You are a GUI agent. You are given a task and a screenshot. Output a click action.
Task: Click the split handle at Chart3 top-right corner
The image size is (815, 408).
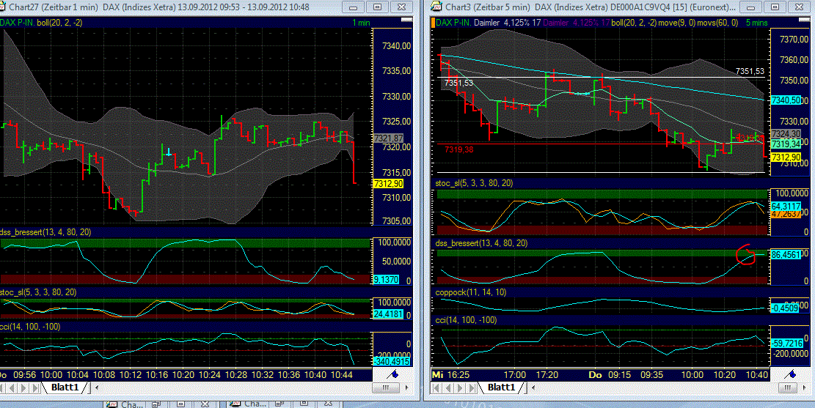click(x=803, y=20)
